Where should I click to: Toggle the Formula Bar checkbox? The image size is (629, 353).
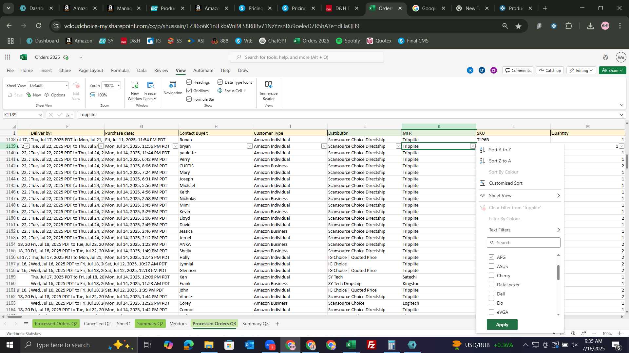coord(189,99)
